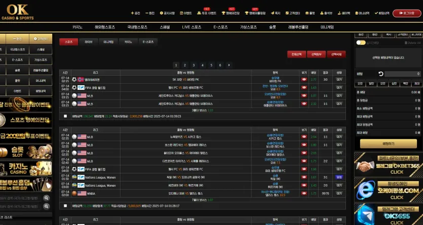Click Delete All trash icon in cart
This screenshot has width=423, height=225.
[412, 43]
